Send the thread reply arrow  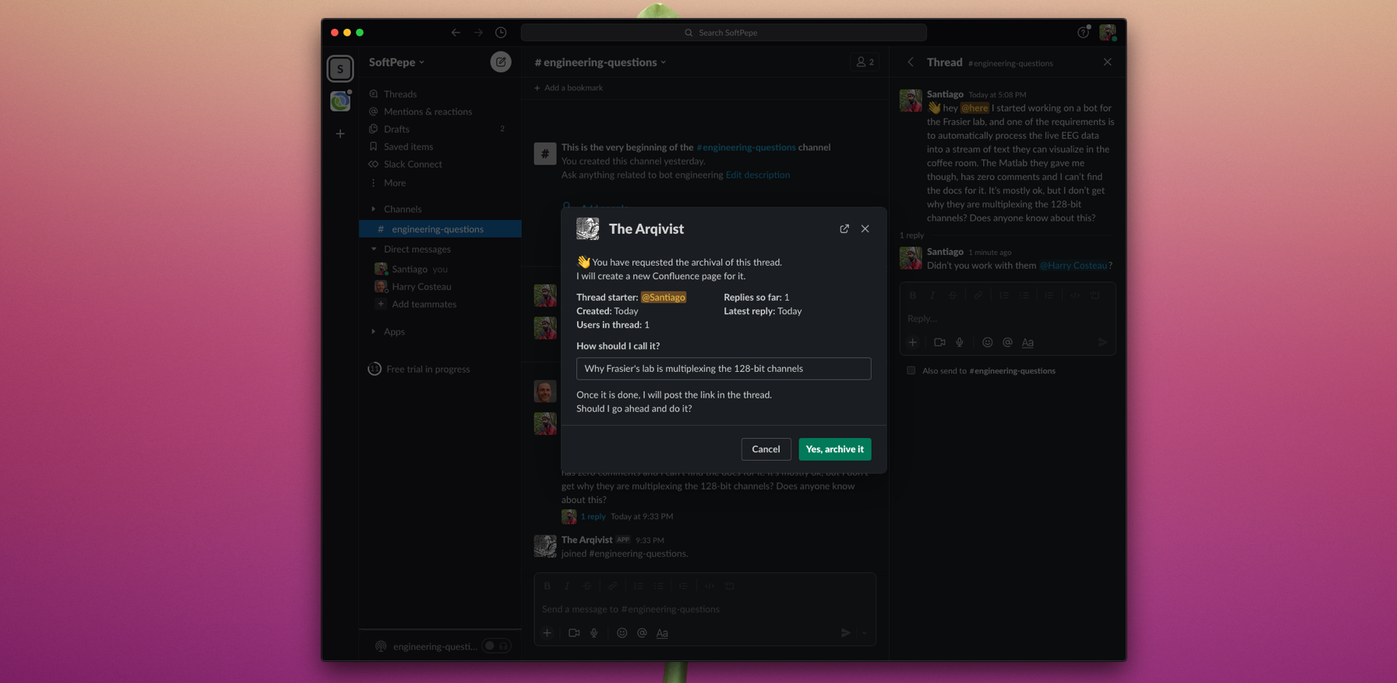pos(1102,342)
